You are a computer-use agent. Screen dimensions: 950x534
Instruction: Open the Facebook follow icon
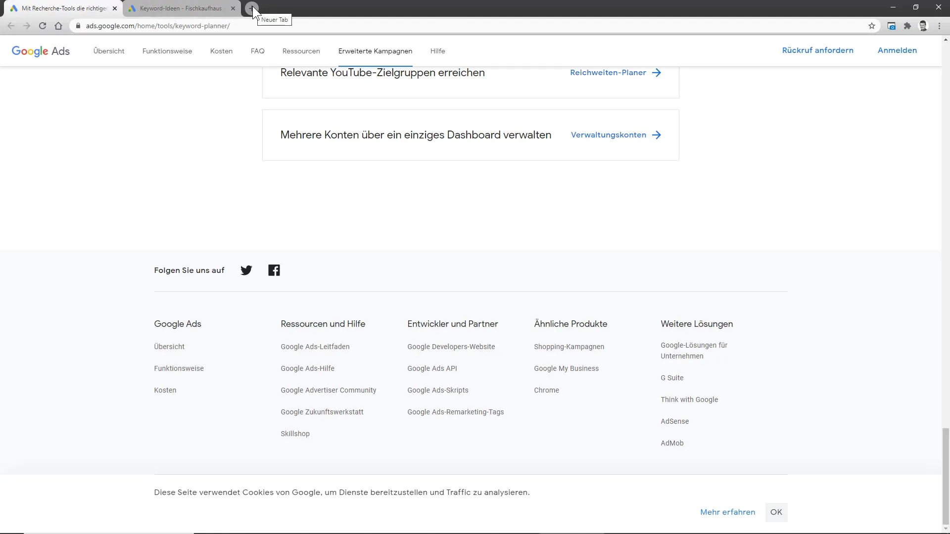tap(274, 270)
